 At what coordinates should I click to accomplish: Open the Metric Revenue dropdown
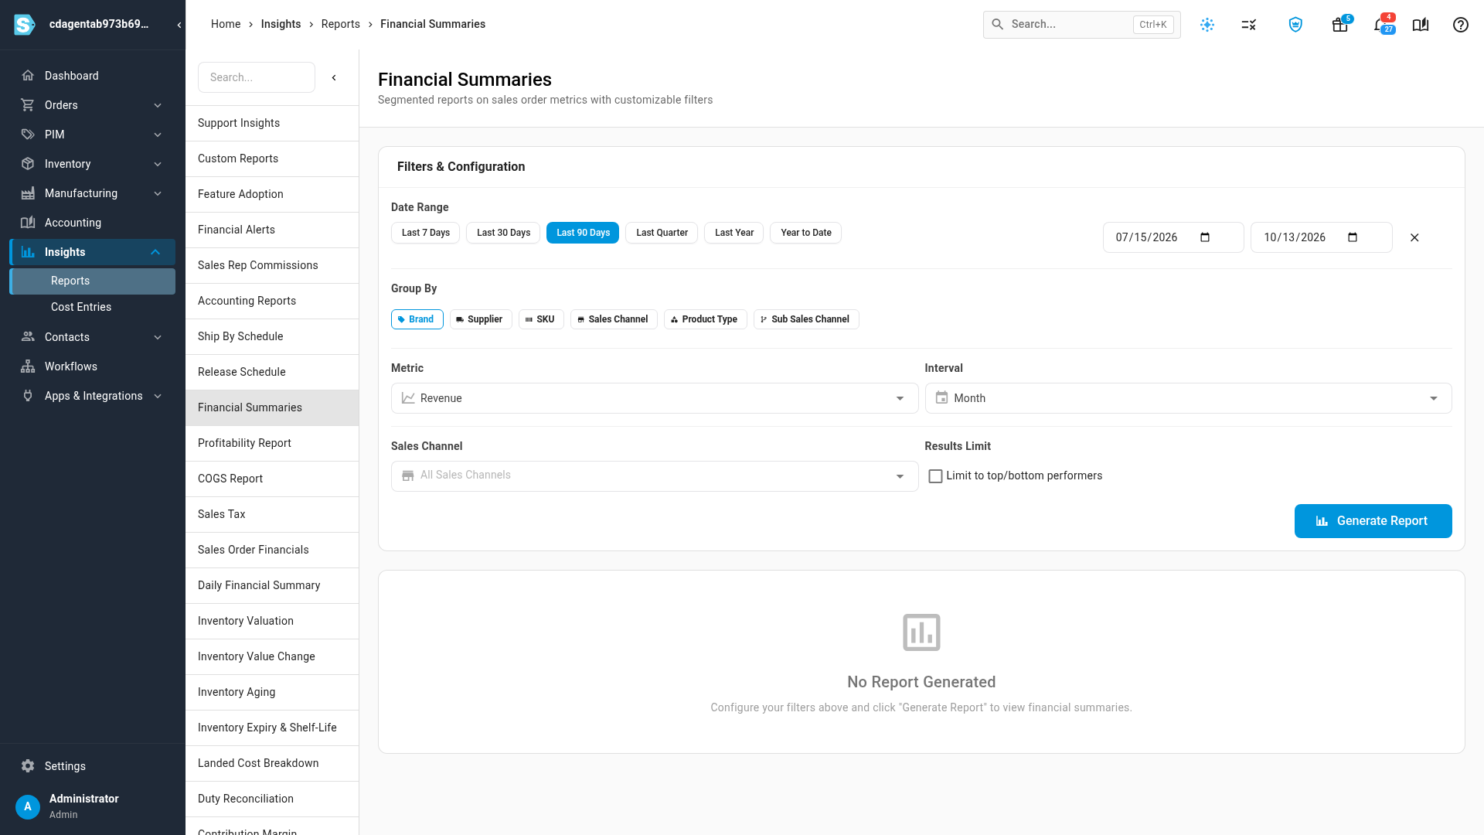[x=654, y=398]
